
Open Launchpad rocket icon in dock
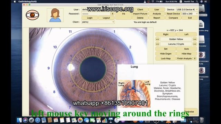[x=31, y=120]
